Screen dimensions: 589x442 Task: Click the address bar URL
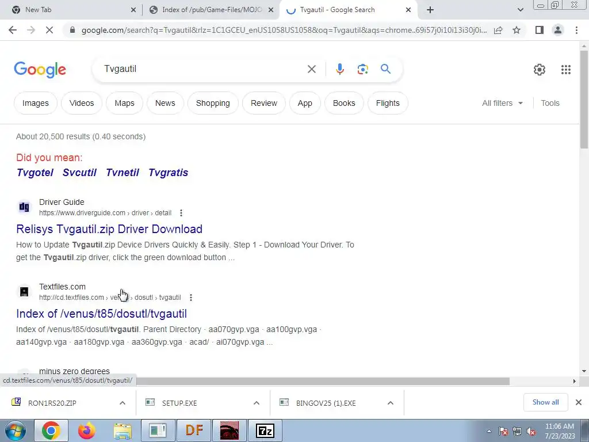pyautogui.click(x=284, y=30)
